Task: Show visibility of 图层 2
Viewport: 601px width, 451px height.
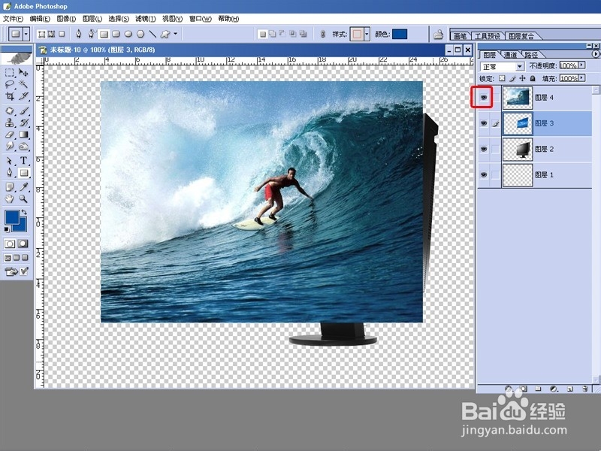Action: coord(484,149)
